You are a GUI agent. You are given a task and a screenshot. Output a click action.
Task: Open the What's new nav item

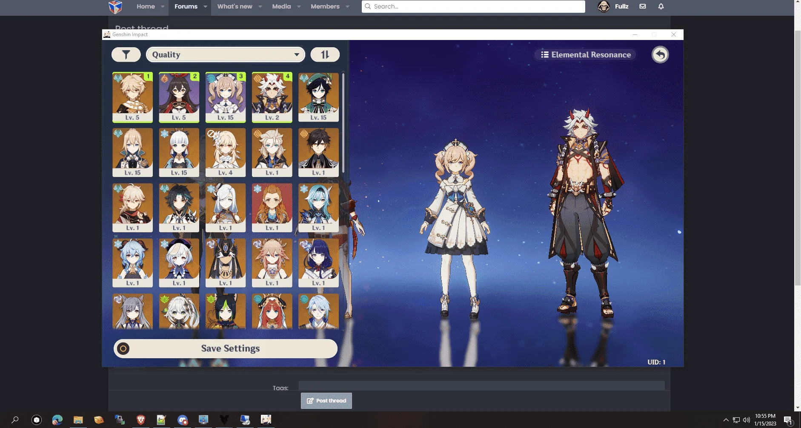point(235,6)
